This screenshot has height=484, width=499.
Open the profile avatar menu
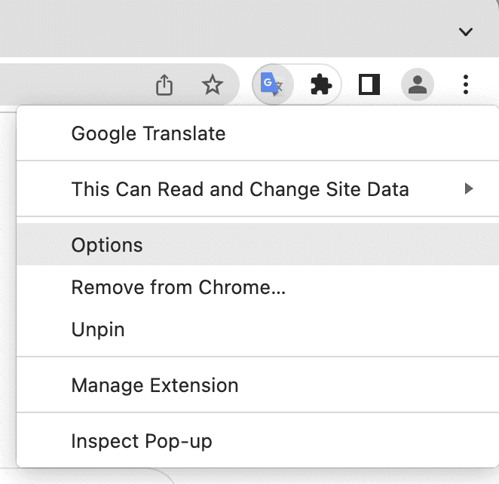[x=417, y=85]
